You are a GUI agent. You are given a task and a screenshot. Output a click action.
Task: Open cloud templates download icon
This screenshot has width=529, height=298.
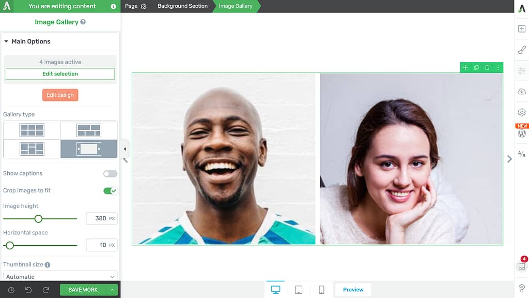point(522,92)
